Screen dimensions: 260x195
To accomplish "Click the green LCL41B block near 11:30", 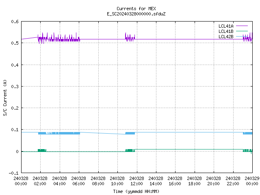I will [130, 150].
